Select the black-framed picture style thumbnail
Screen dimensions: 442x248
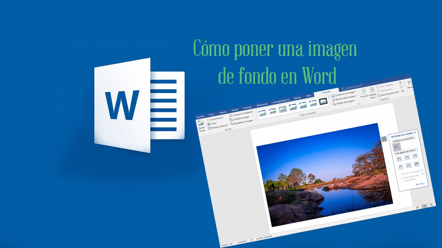click(323, 101)
